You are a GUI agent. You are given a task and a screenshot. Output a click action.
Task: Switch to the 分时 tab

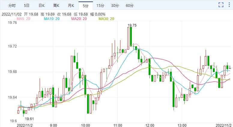point(12,6)
